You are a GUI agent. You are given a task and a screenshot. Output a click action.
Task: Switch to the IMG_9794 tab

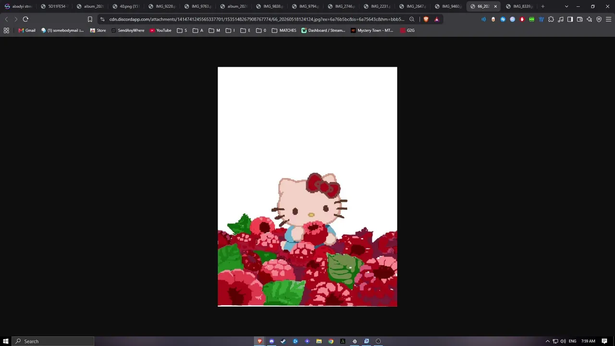(x=305, y=6)
